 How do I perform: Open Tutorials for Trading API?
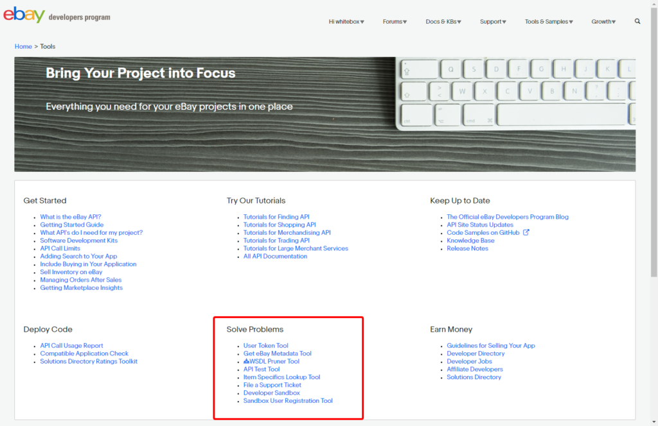point(276,241)
